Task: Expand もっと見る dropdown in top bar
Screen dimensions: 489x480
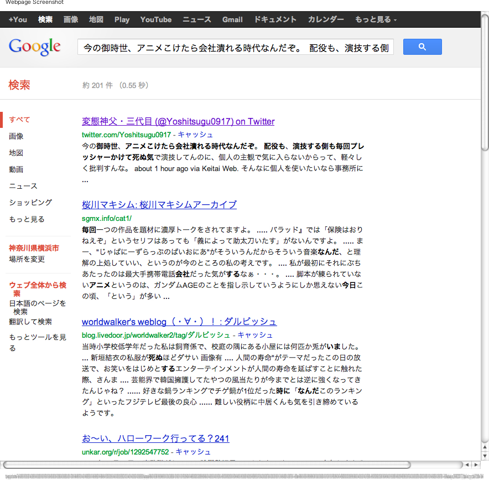Action: [x=376, y=20]
